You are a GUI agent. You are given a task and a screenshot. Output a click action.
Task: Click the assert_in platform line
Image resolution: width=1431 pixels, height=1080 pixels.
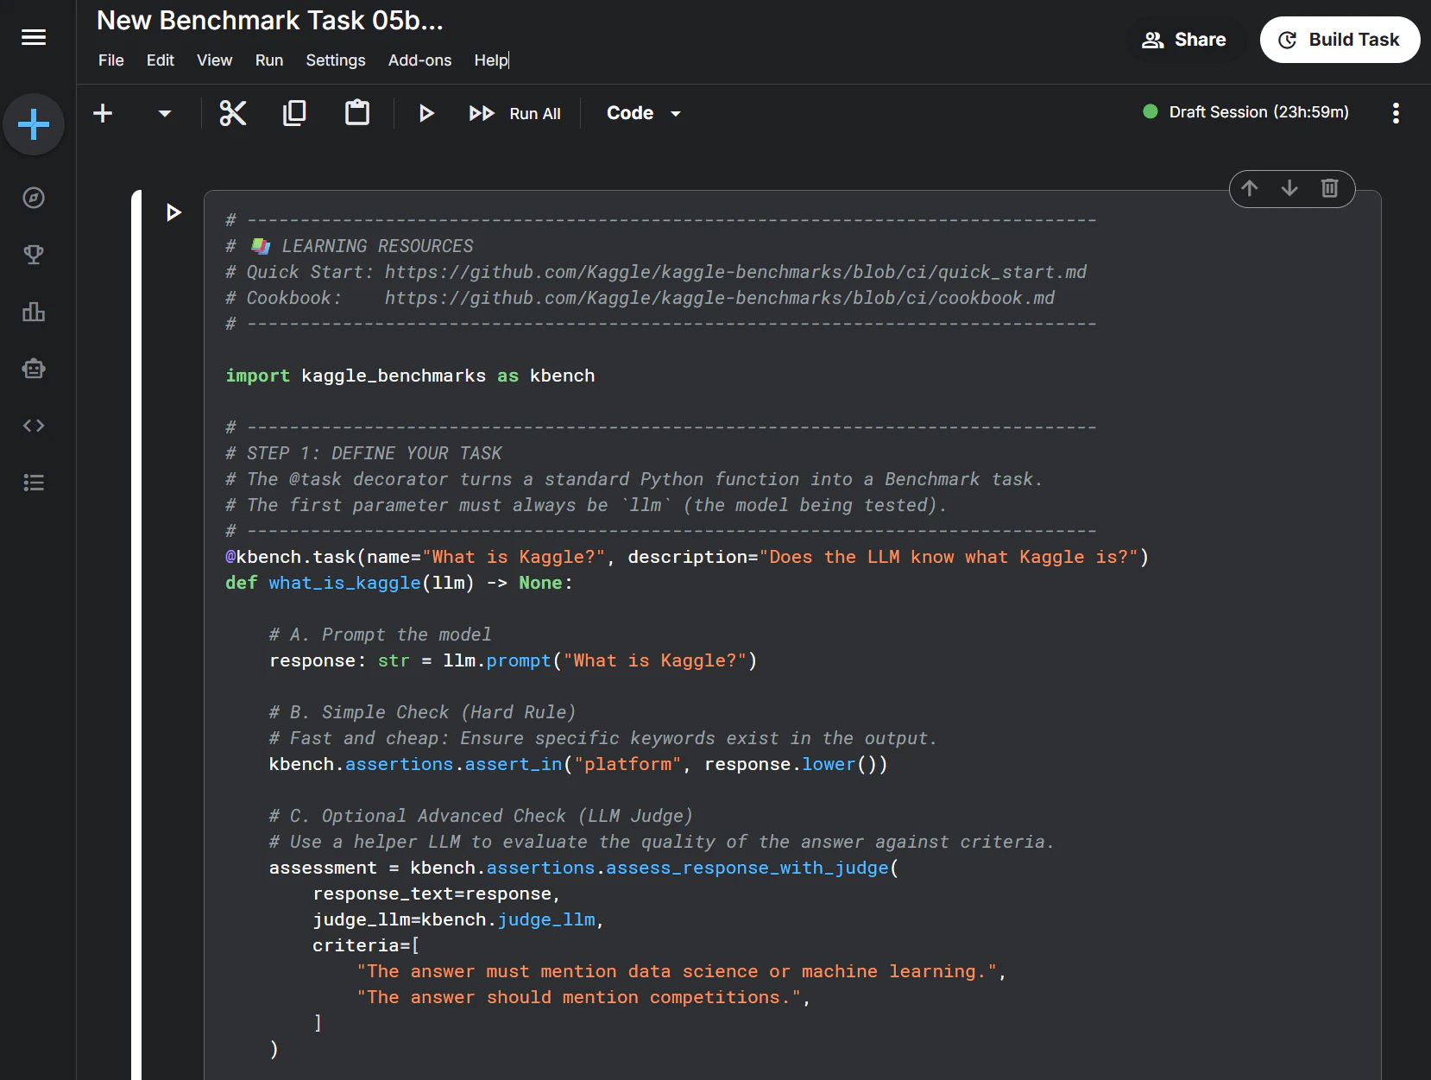[578, 764]
